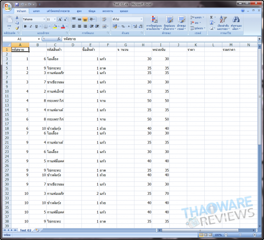Increase decimal places
264x240 pixels.
tap(135, 26)
